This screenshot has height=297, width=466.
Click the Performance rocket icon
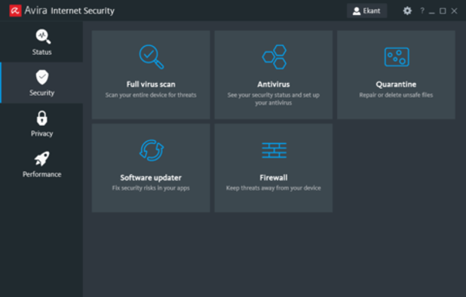[x=42, y=158]
